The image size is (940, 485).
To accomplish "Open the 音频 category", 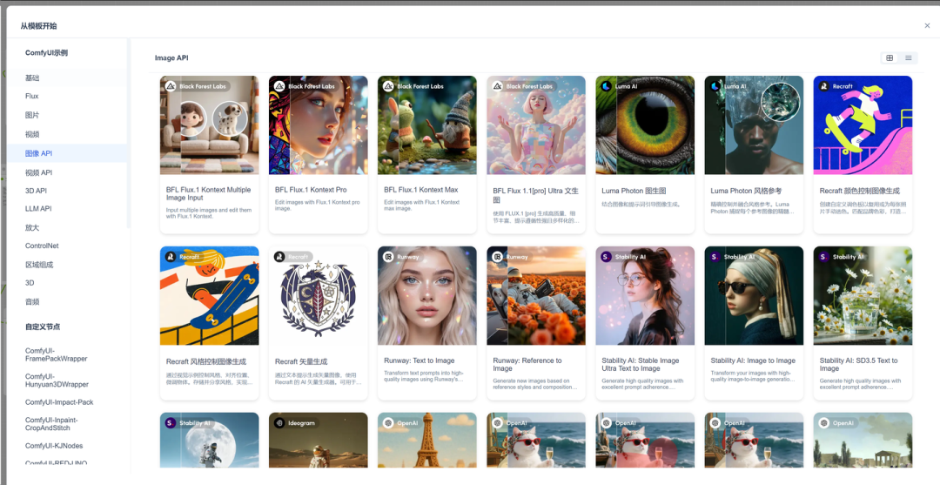I will (x=67, y=301).
